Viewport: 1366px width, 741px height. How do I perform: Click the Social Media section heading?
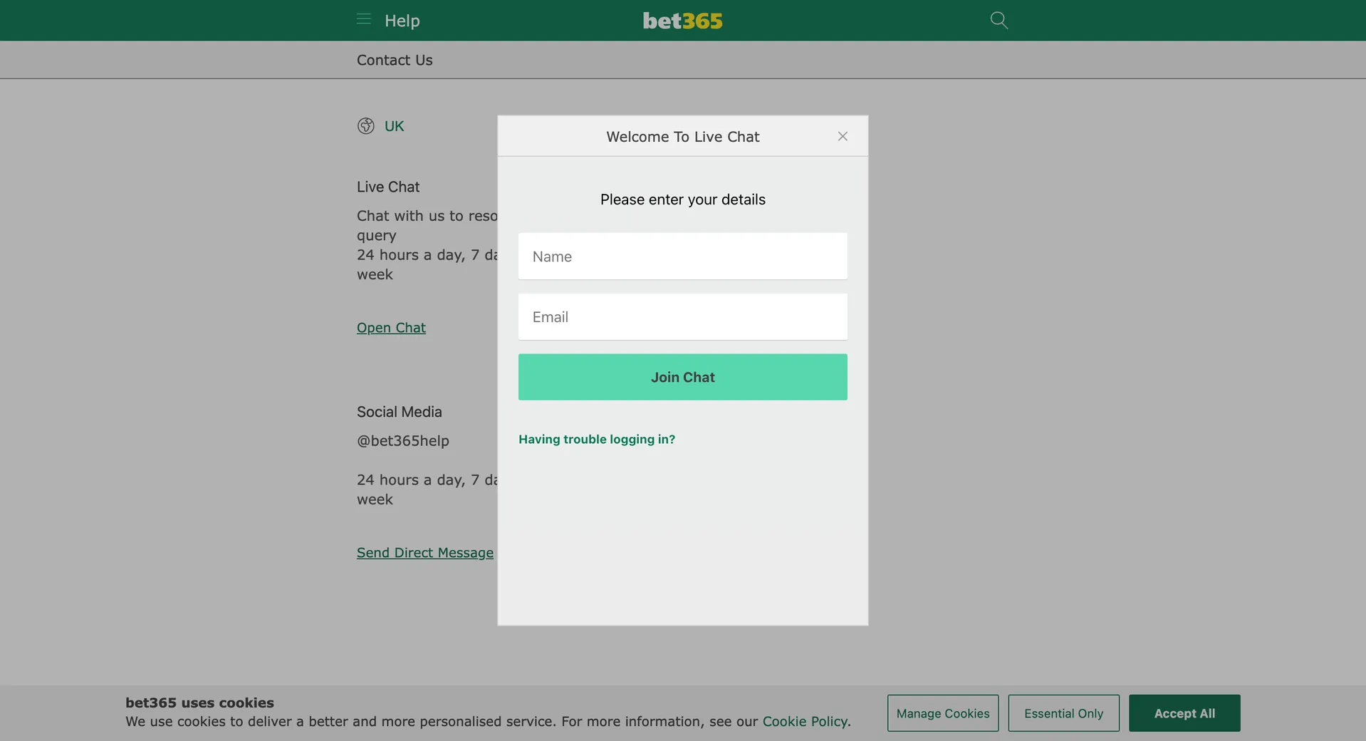click(x=400, y=412)
